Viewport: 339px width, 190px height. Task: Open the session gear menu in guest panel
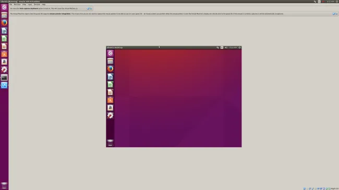239,47
